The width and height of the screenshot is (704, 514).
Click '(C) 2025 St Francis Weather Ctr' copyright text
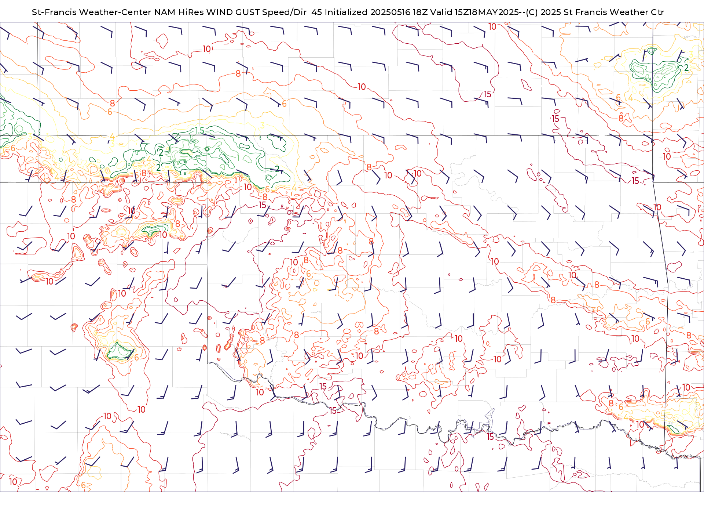click(x=595, y=12)
